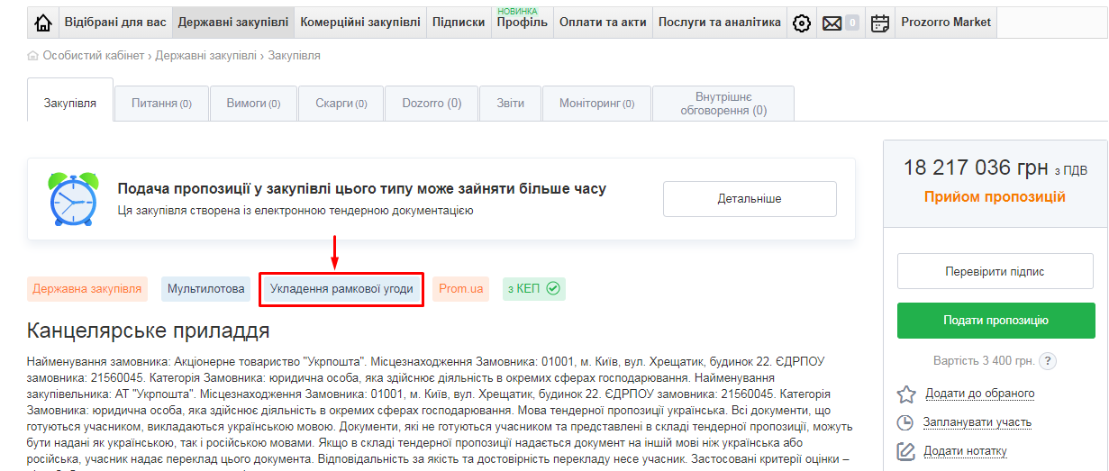Viewport: 1109px width, 471px height.
Task: Click the question mark help icon
Action: tap(1047, 361)
